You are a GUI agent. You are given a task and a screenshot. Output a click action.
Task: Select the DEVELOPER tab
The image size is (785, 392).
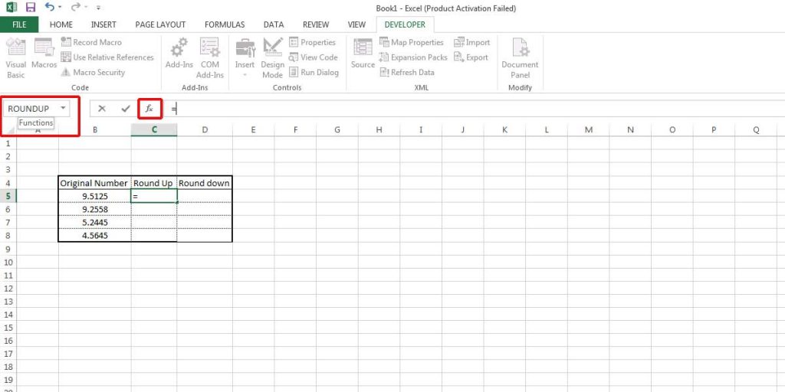pos(405,24)
